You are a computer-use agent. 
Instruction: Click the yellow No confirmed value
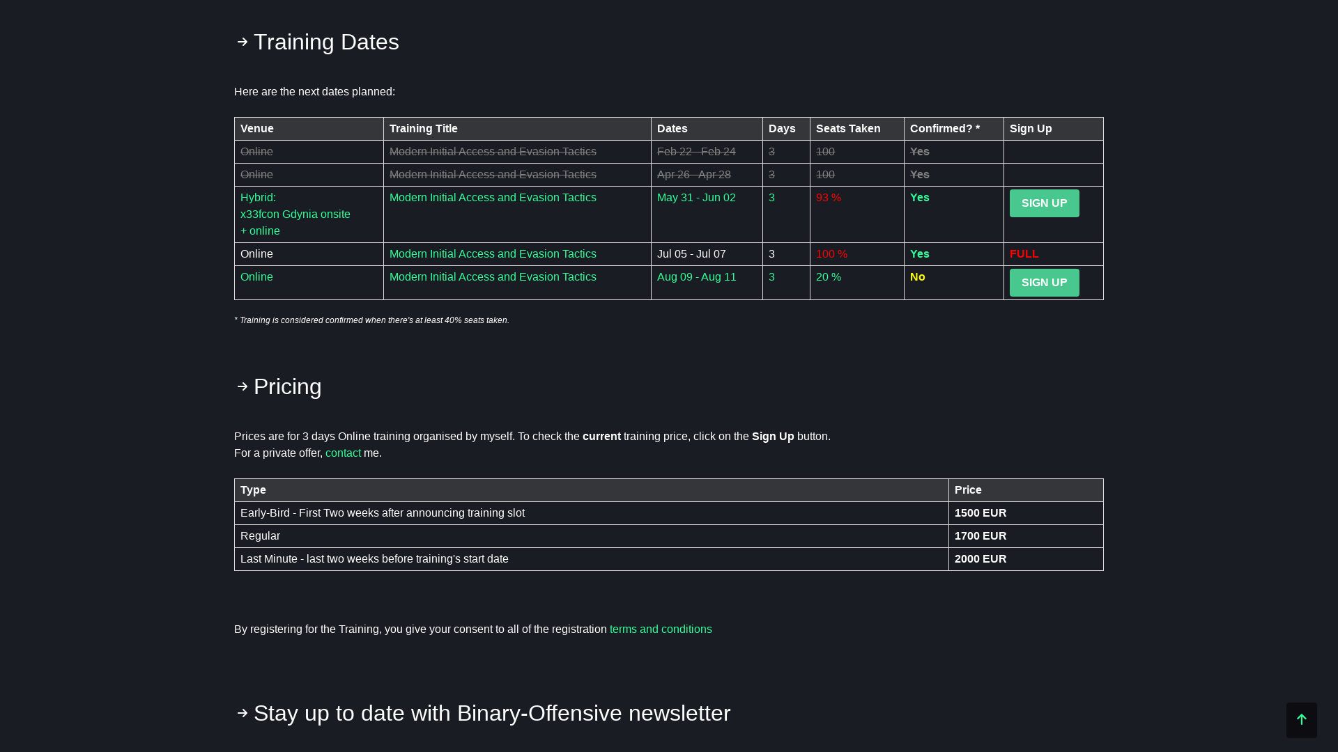pos(917,276)
